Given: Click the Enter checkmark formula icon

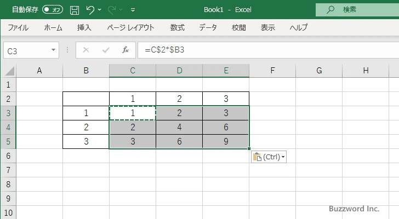Looking at the screenshot, I should (x=106, y=50).
